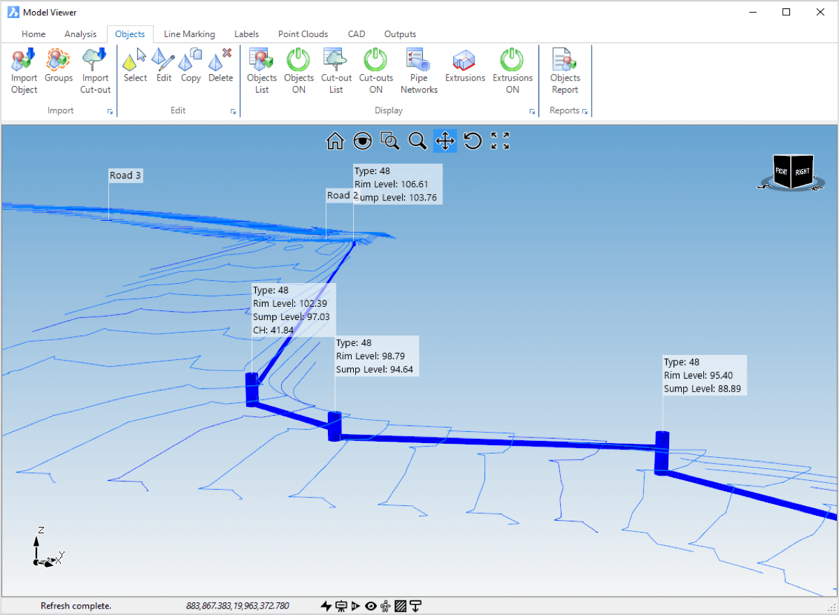Toggle the eye icon in status bar
Image resolution: width=839 pixels, height=615 pixels.
pos(371,606)
